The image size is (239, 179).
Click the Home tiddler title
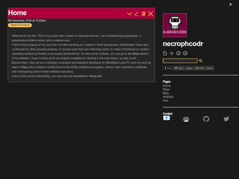click(x=17, y=13)
